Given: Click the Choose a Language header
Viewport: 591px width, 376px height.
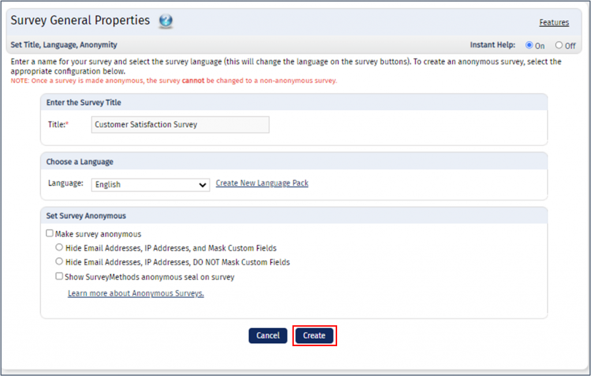Looking at the screenshot, I should (80, 162).
